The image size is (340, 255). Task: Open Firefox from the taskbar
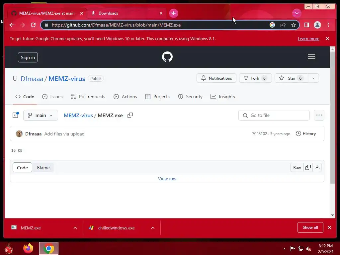point(28,248)
